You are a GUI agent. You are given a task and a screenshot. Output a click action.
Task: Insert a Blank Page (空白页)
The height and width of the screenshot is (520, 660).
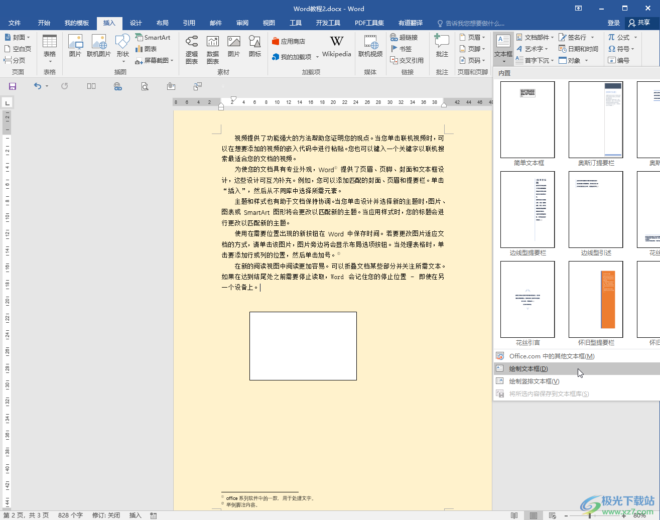pyautogui.click(x=18, y=49)
